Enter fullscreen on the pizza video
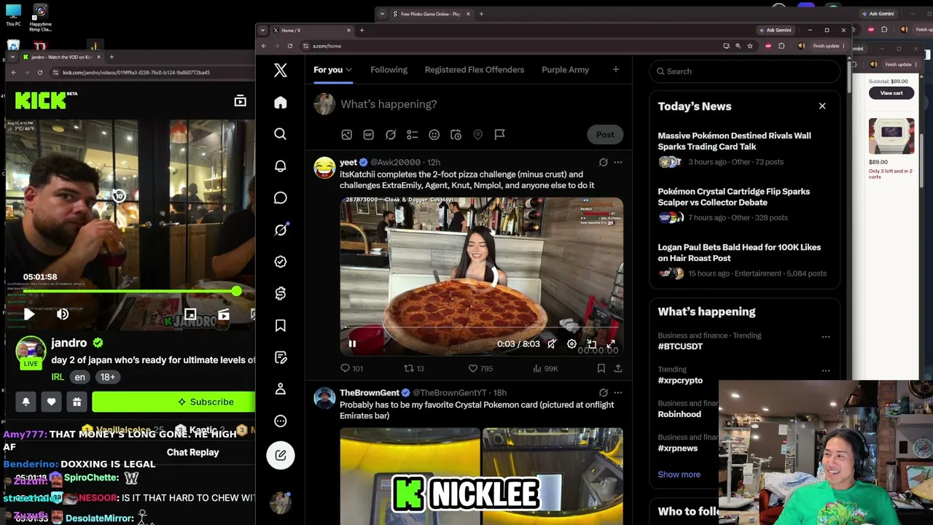933x525 pixels. tap(611, 344)
